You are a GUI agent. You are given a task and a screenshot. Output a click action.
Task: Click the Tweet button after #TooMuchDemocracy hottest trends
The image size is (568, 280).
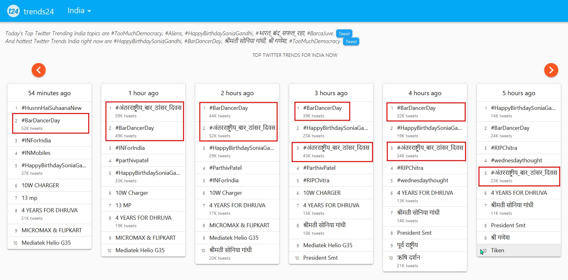click(351, 42)
